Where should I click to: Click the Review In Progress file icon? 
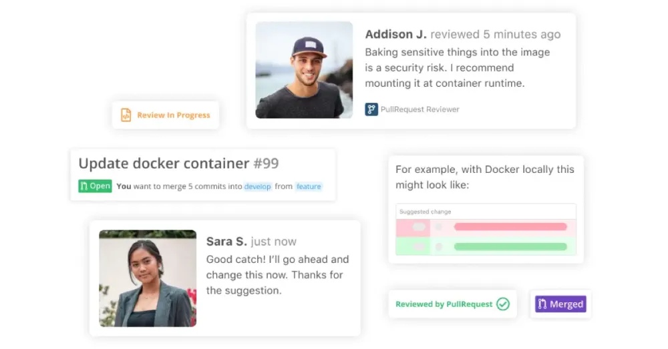click(x=126, y=115)
